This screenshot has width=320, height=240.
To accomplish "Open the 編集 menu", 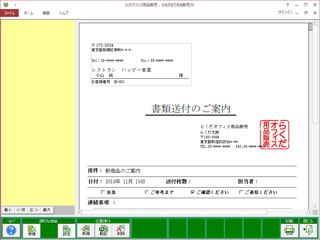I will pyautogui.click(x=46, y=13).
